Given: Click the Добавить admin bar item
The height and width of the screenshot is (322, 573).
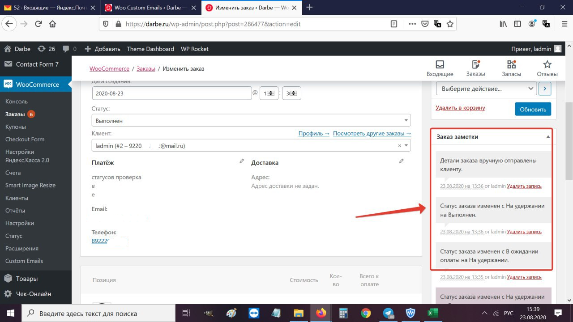Looking at the screenshot, I should point(102,49).
